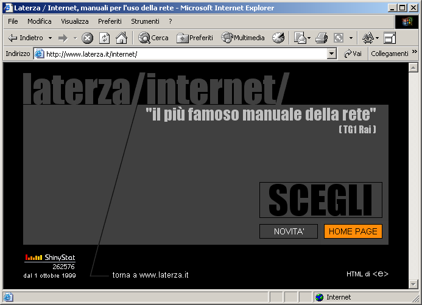422x305 pixels.
Task: Expand the Collegamenti links bar
Action: point(390,54)
